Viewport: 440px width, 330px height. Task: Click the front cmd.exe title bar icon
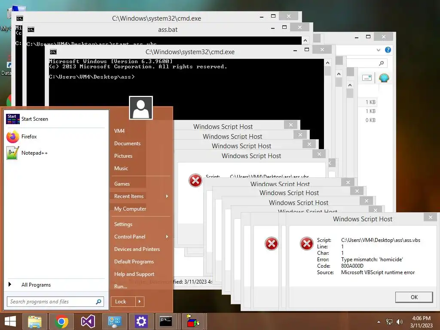(x=53, y=52)
